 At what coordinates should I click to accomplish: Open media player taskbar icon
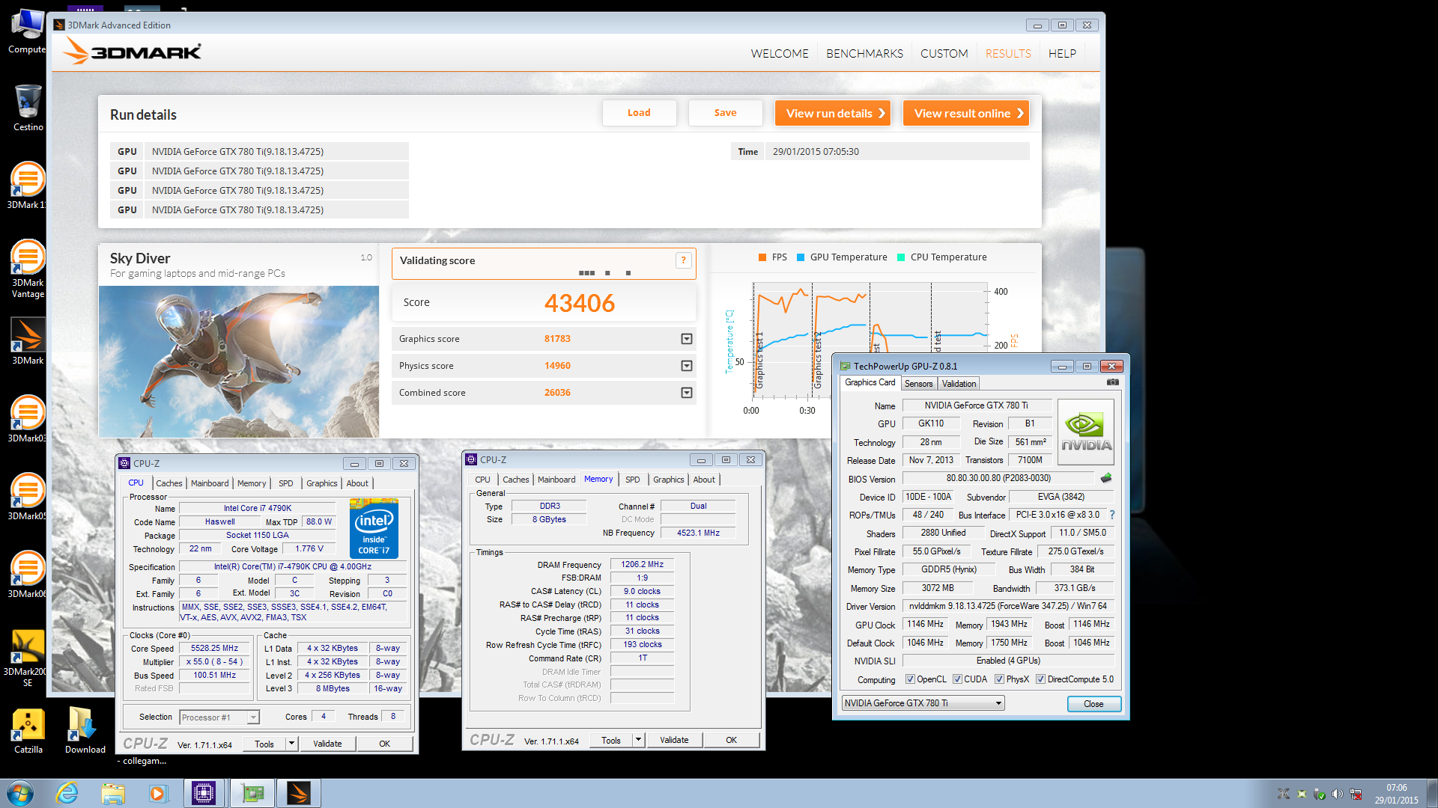(157, 793)
